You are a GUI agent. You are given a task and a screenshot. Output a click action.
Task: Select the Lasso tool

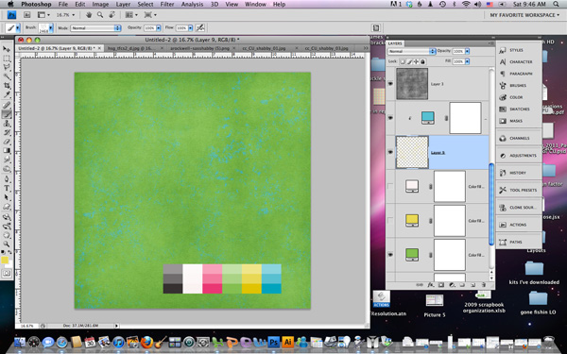click(7, 68)
